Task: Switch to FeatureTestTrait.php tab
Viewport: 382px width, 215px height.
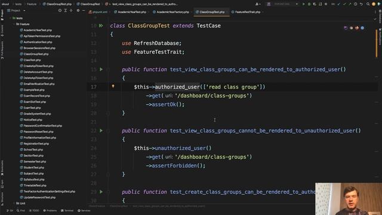Action: pyautogui.click(x=246, y=12)
